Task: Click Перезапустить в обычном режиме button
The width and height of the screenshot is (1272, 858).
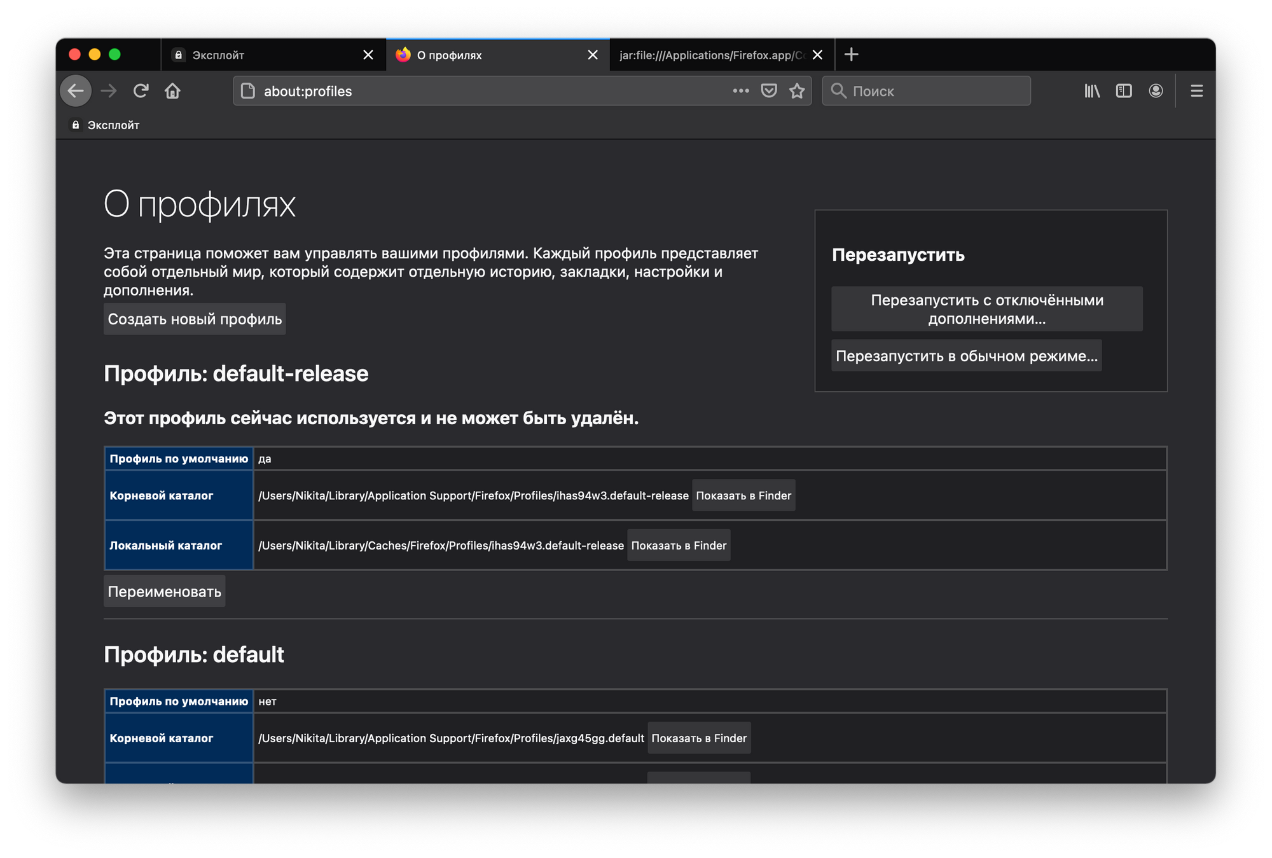Action: (966, 356)
